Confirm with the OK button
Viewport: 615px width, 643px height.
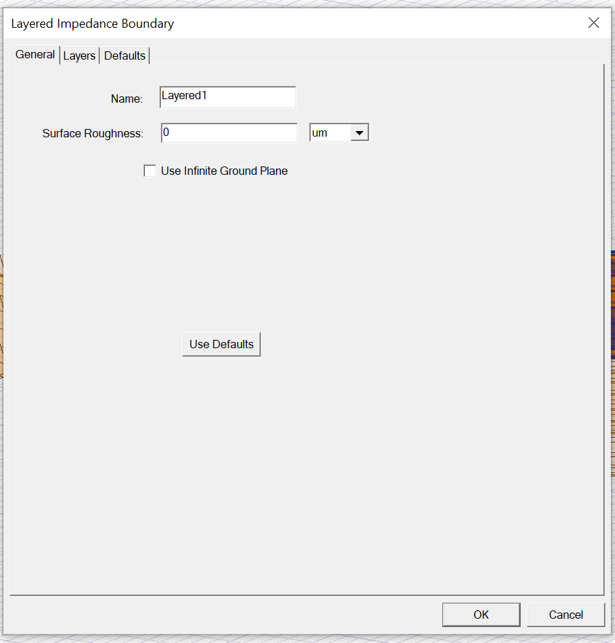click(x=481, y=615)
